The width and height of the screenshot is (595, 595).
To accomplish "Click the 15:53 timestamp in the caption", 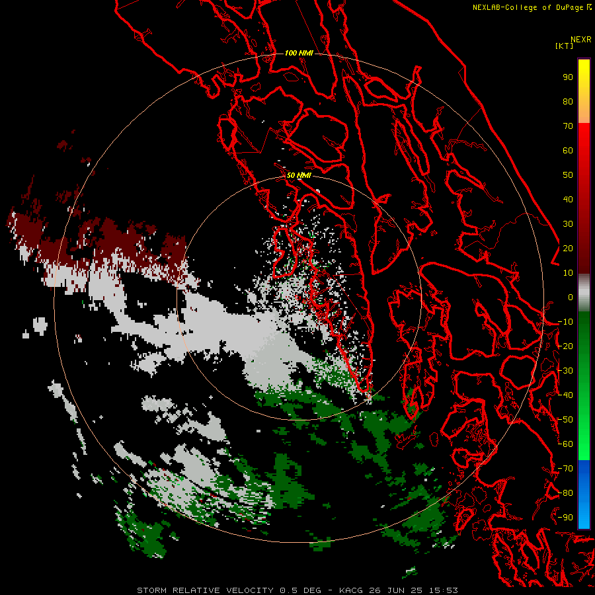I will click(x=443, y=590).
